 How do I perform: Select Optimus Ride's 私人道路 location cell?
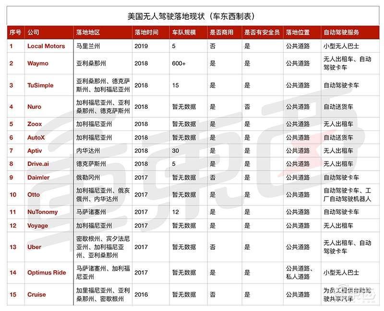298,277
